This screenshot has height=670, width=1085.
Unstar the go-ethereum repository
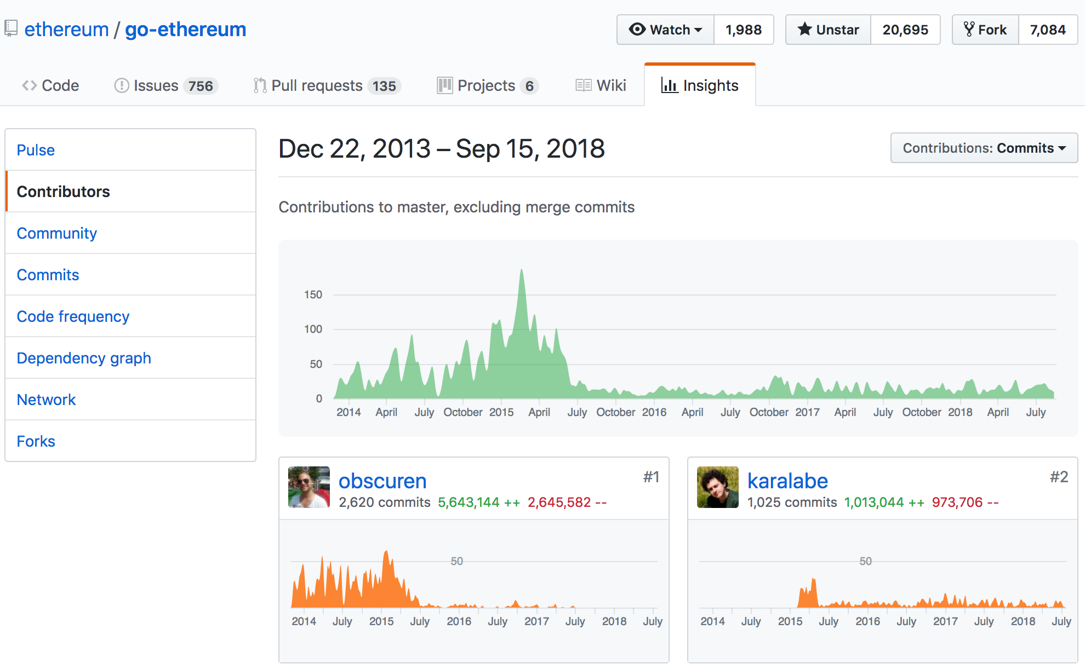coord(828,30)
